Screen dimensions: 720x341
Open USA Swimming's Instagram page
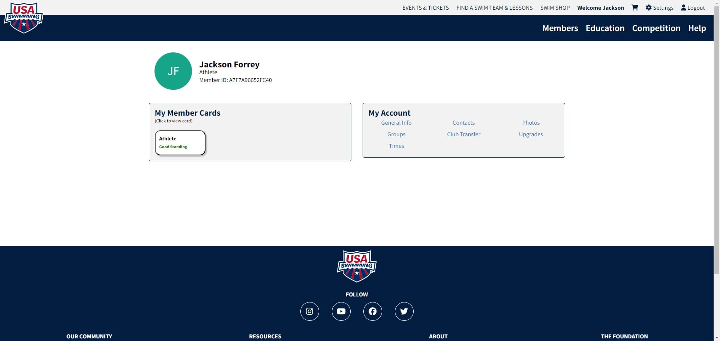310,311
